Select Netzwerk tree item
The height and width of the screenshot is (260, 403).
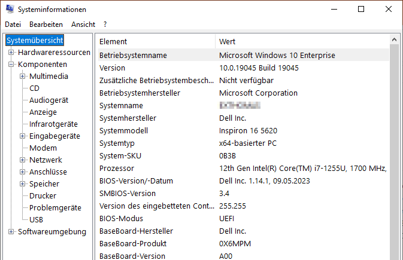[x=46, y=160]
